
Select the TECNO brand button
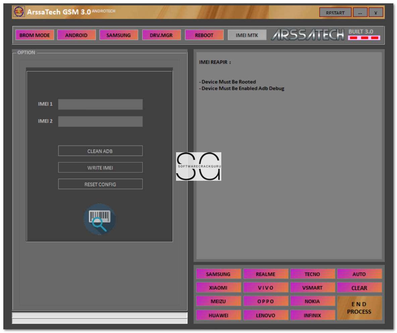pyautogui.click(x=313, y=274)
